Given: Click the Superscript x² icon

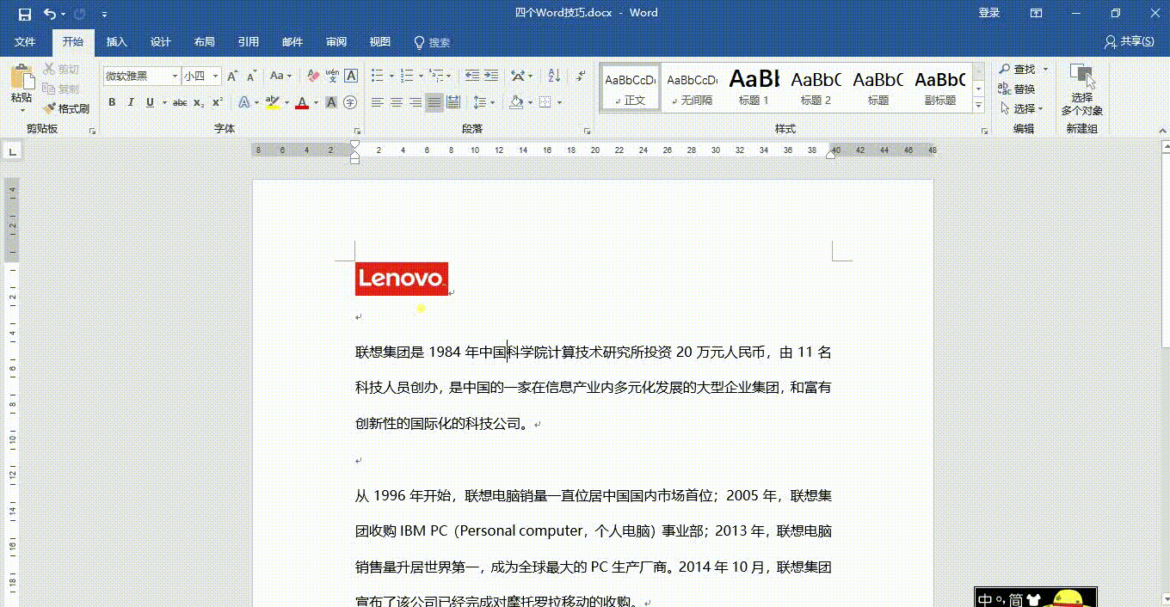Looking at the screenshot, I should pyautogui.click(x=218, y=102).
